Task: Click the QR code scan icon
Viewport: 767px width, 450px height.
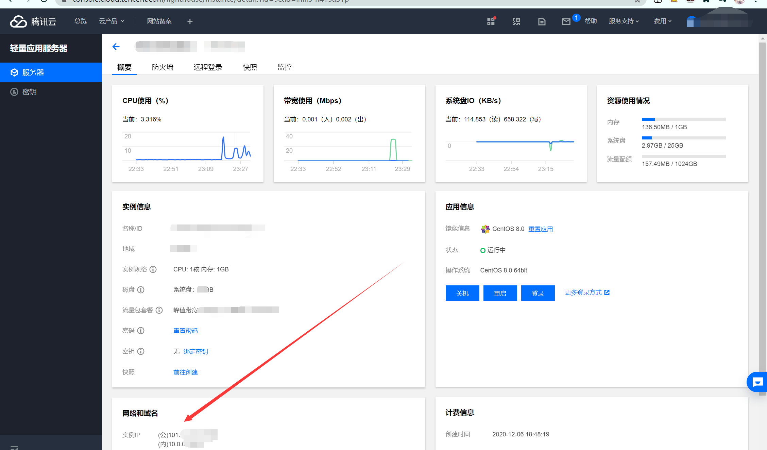Action: [x=516, y=22]
